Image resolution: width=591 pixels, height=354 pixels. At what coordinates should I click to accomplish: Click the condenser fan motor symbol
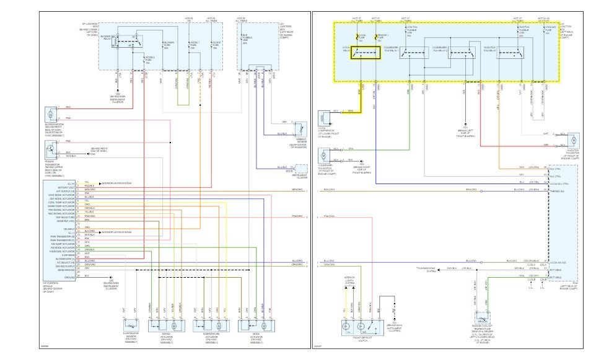point(324,156)
